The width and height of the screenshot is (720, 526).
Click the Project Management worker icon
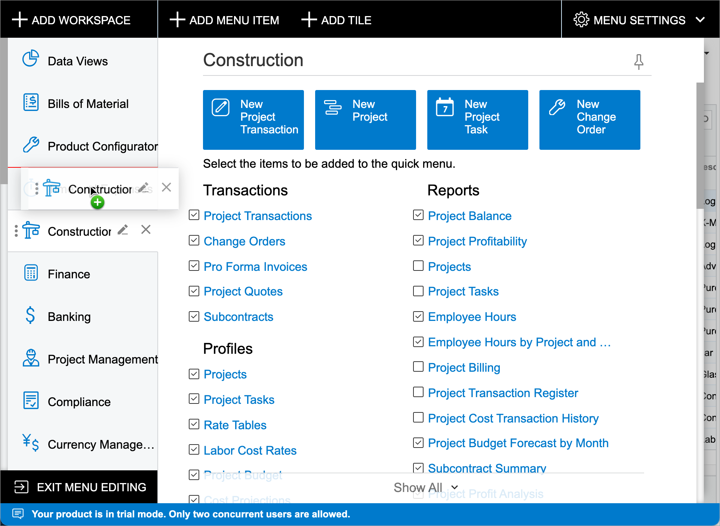click(31, 358)
